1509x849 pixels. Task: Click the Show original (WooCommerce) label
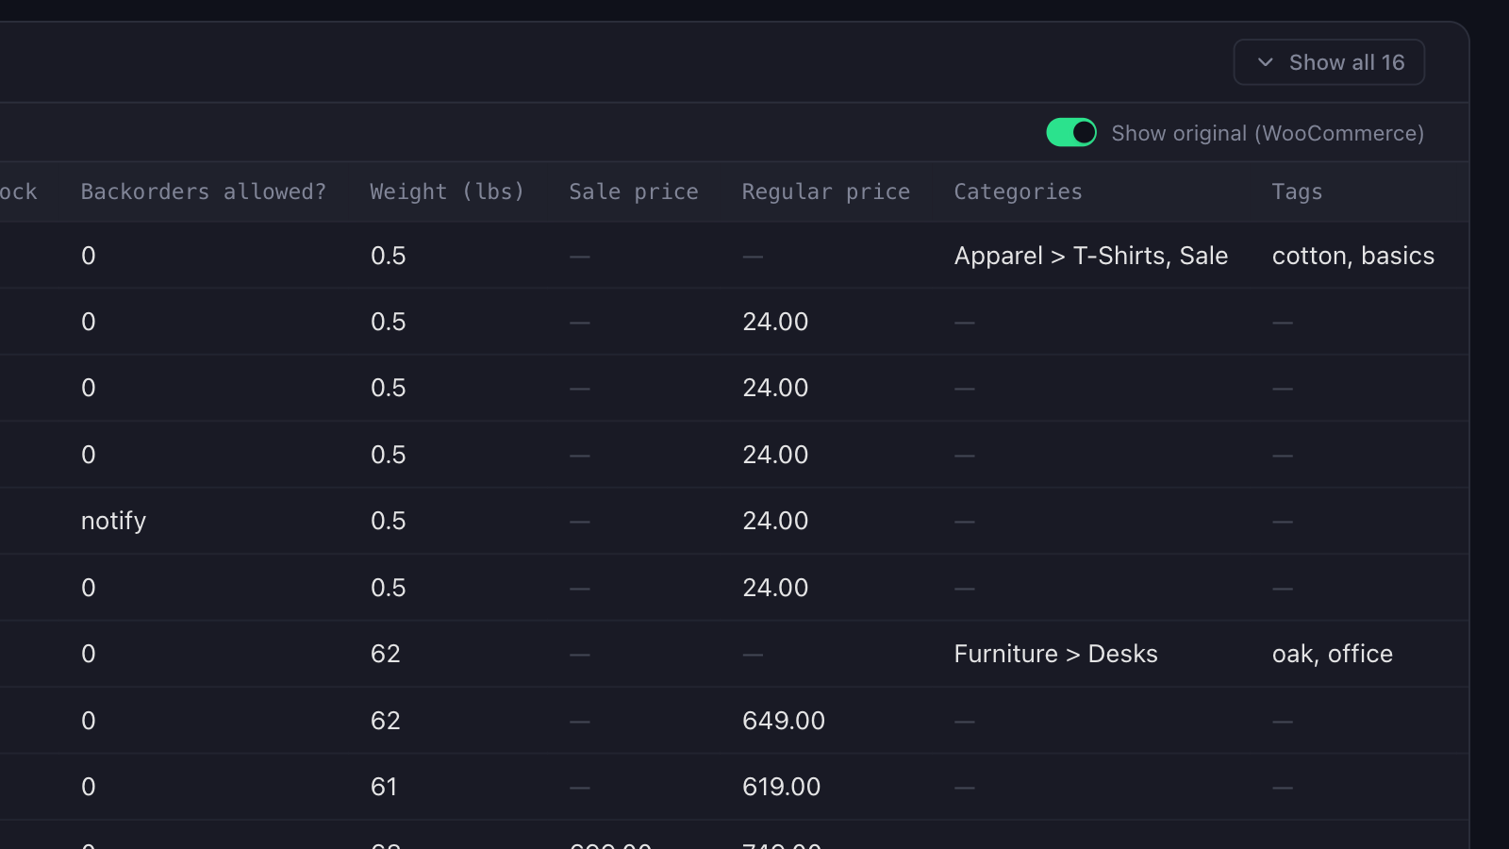pyautogui.click(x=1268, y=133)
